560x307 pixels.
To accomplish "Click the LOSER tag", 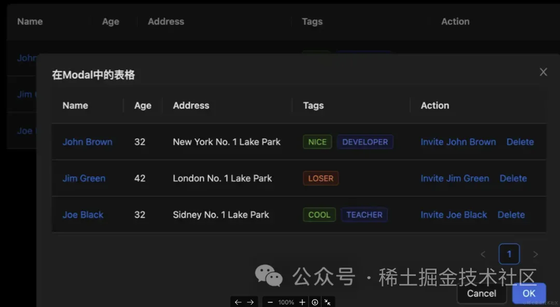I will 321,178.
